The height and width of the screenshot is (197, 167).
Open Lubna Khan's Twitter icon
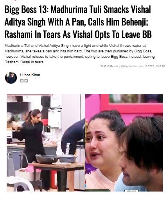[26, 81]
